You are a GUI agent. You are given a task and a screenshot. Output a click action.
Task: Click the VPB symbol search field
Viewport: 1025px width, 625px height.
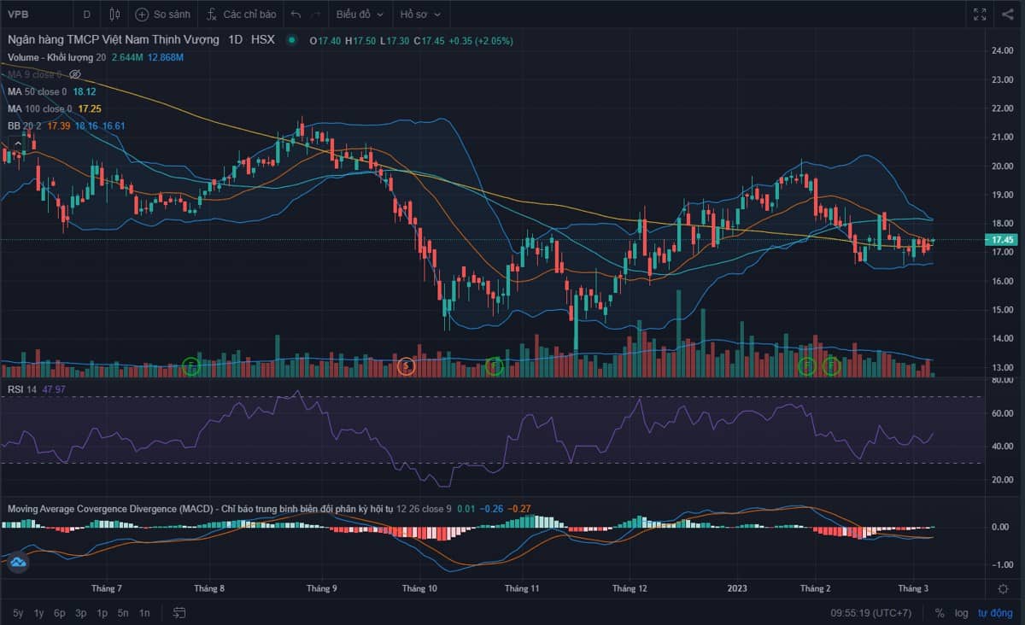coord(36,15)
